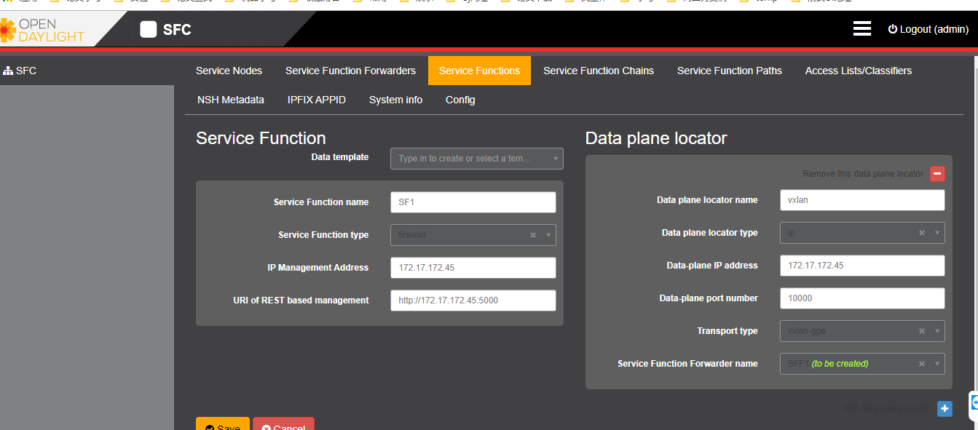Image resolution: width=978 pixels, height=430 pixels.
Task: Click the TeamViewer side widget icon
Action: point(974,403)
